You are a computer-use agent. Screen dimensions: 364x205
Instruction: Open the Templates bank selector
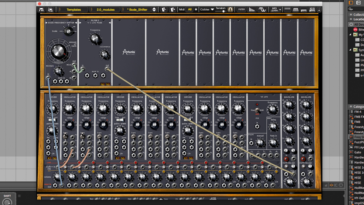point(74,9)
